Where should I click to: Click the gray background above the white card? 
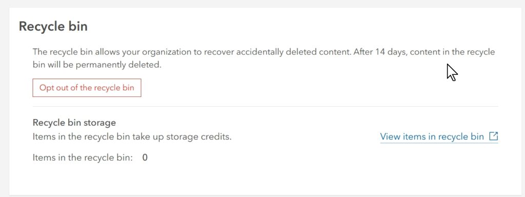point(262,4)
